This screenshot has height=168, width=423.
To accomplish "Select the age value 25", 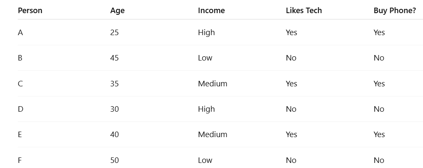I will [x=114, y=33].
